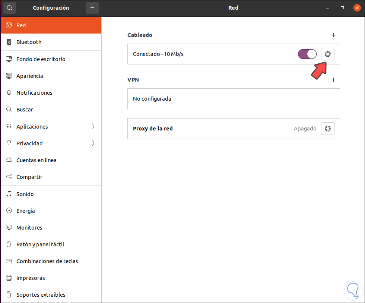Open the Notificaciones settings panel

coord(34,92)
